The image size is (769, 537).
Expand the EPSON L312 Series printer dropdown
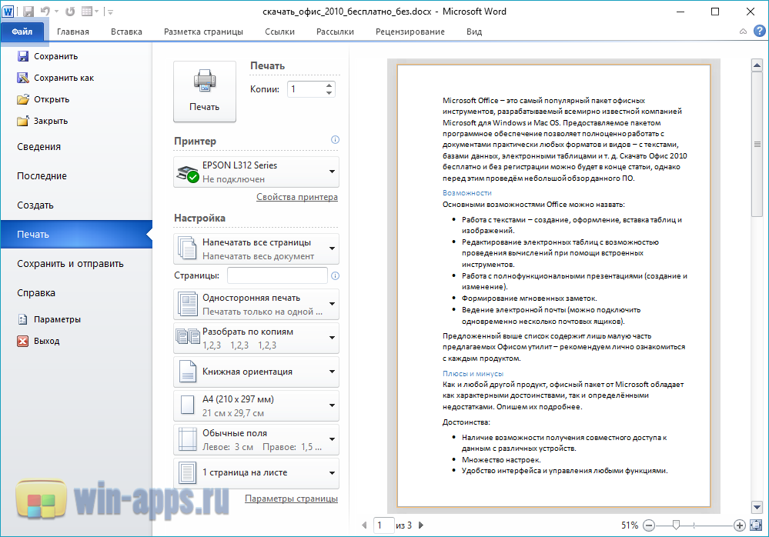coord(256,172)
